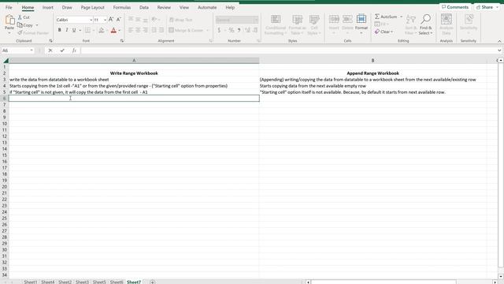Image resolution: width=504 pixels, height=284 pixels.
Task: Collapse the ribbon
Action: (499, 41)
